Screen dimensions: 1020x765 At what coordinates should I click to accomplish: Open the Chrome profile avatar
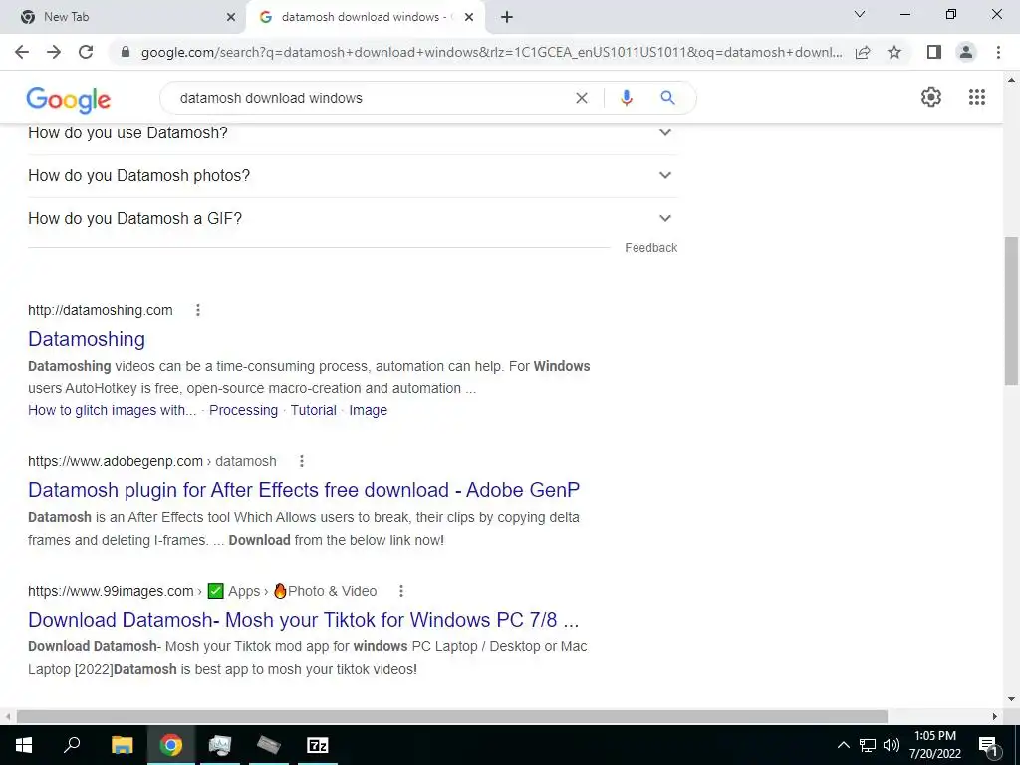966,52
